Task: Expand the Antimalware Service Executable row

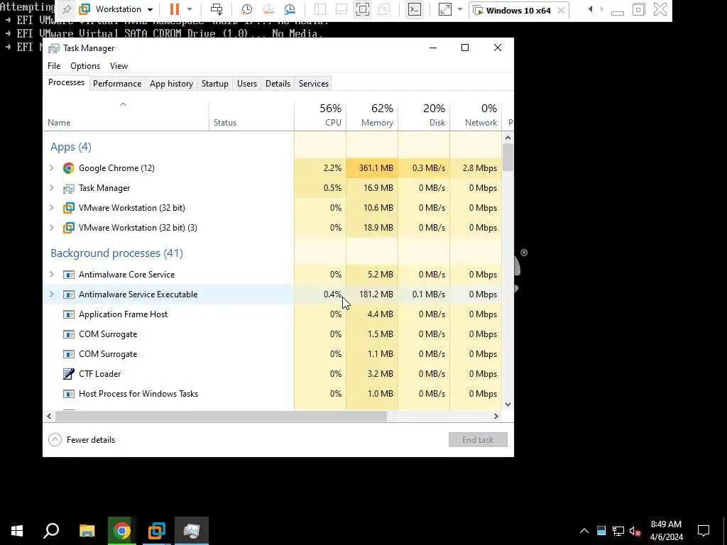Action: [x=51, y=294]
